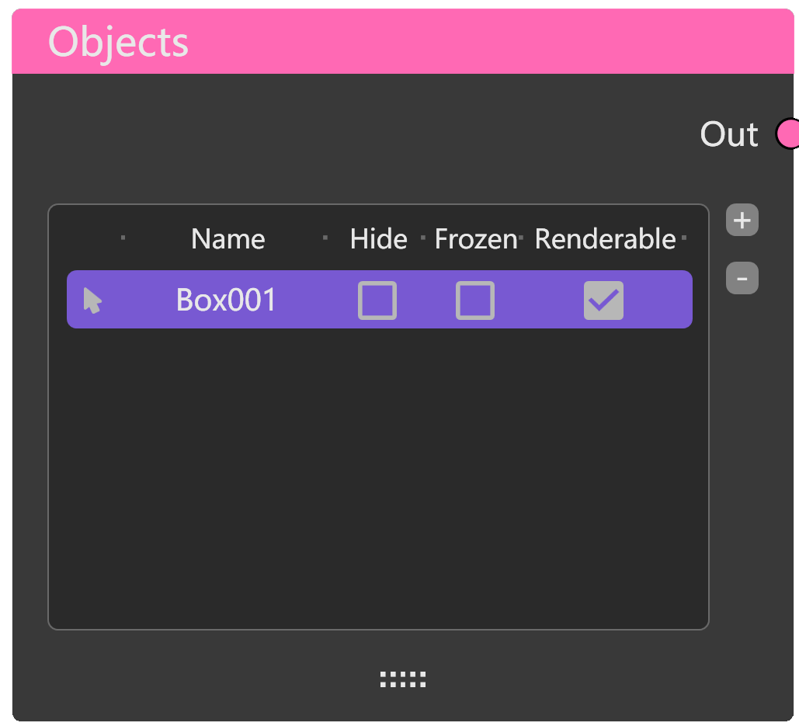Click the divider dot after the Renderable header
This screenshot has height=726, width=799.
(684, 237)
